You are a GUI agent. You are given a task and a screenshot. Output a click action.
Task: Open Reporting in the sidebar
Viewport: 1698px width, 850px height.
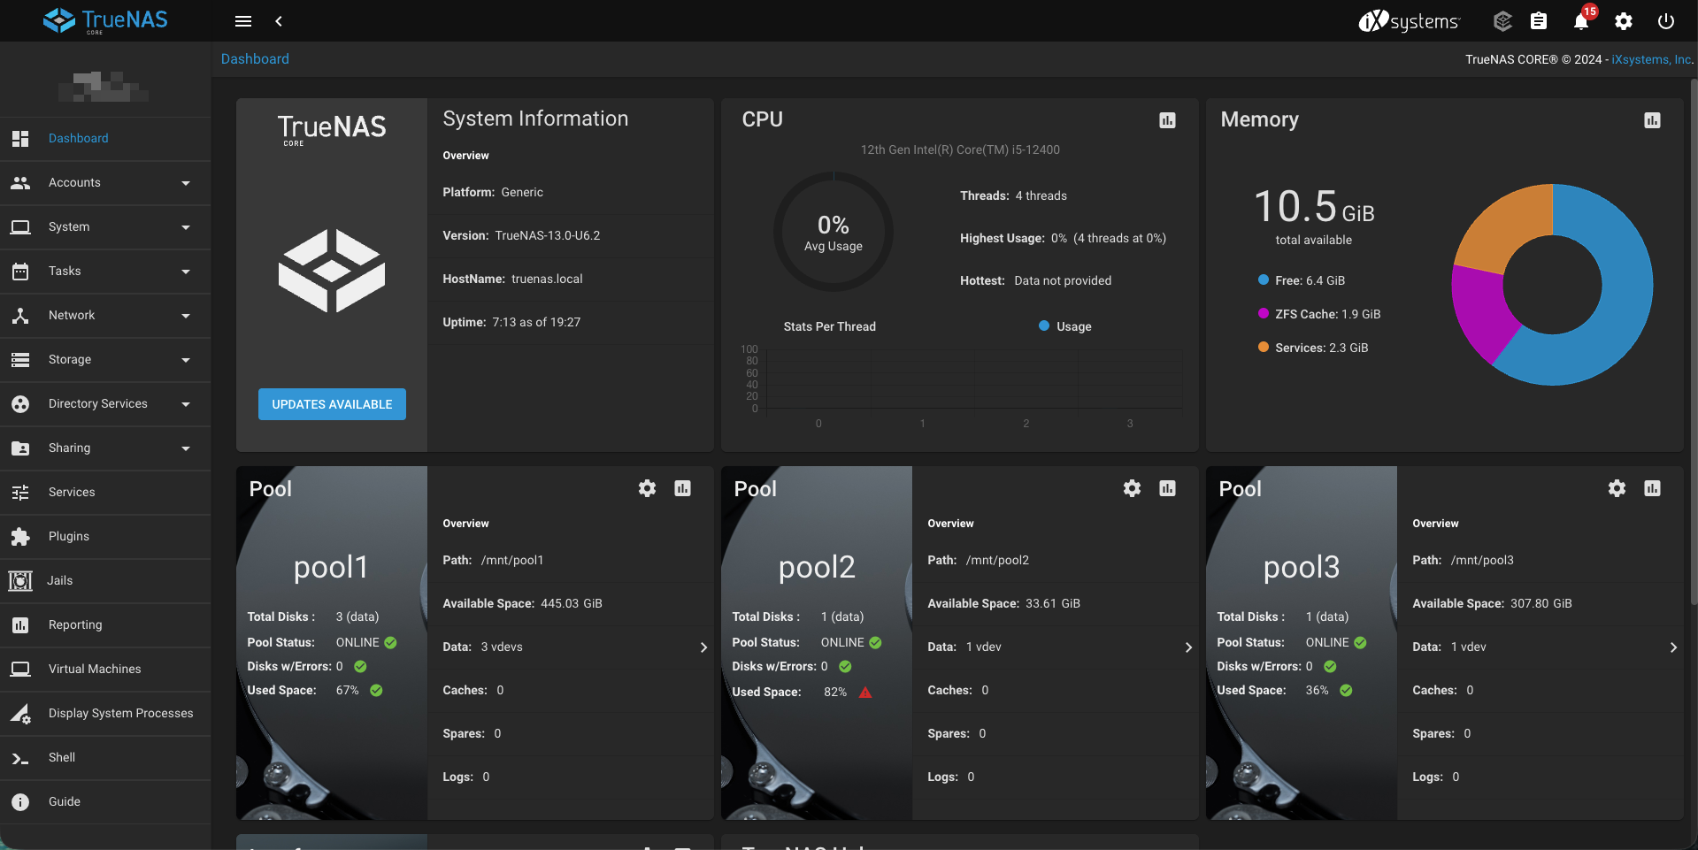pos(105,625)
